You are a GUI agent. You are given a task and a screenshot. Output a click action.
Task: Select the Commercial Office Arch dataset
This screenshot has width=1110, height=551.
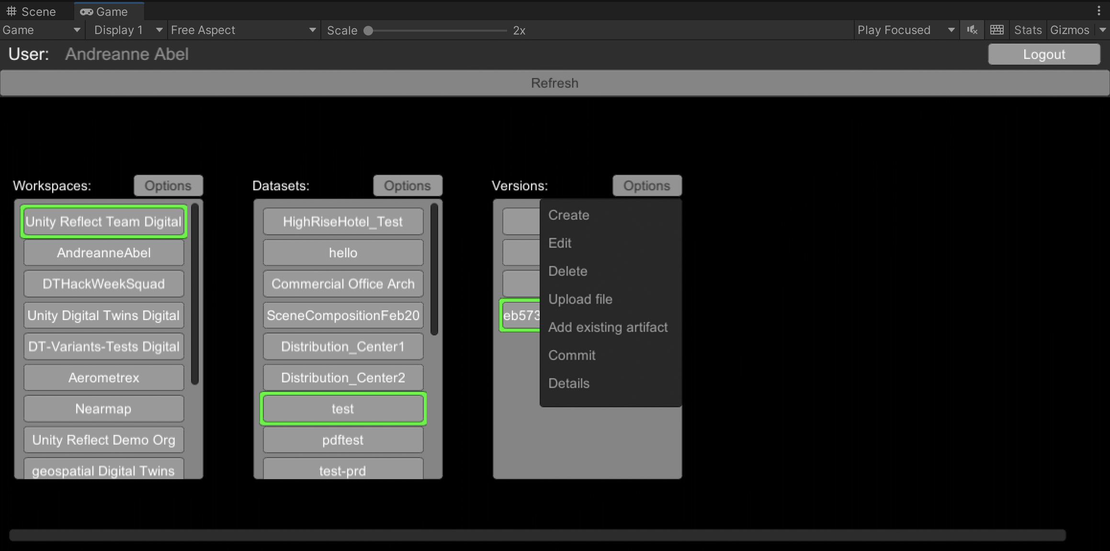point(343,284)
